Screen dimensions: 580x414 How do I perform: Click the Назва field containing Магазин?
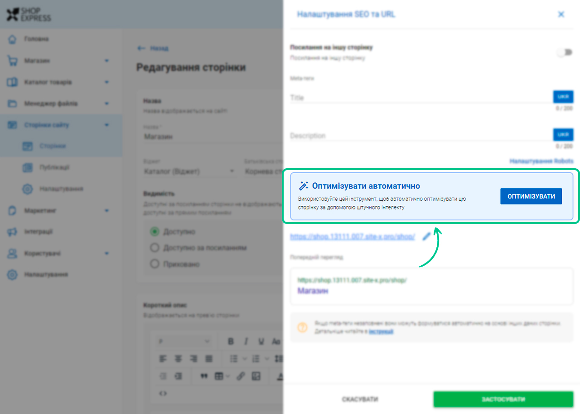[213, 136]
